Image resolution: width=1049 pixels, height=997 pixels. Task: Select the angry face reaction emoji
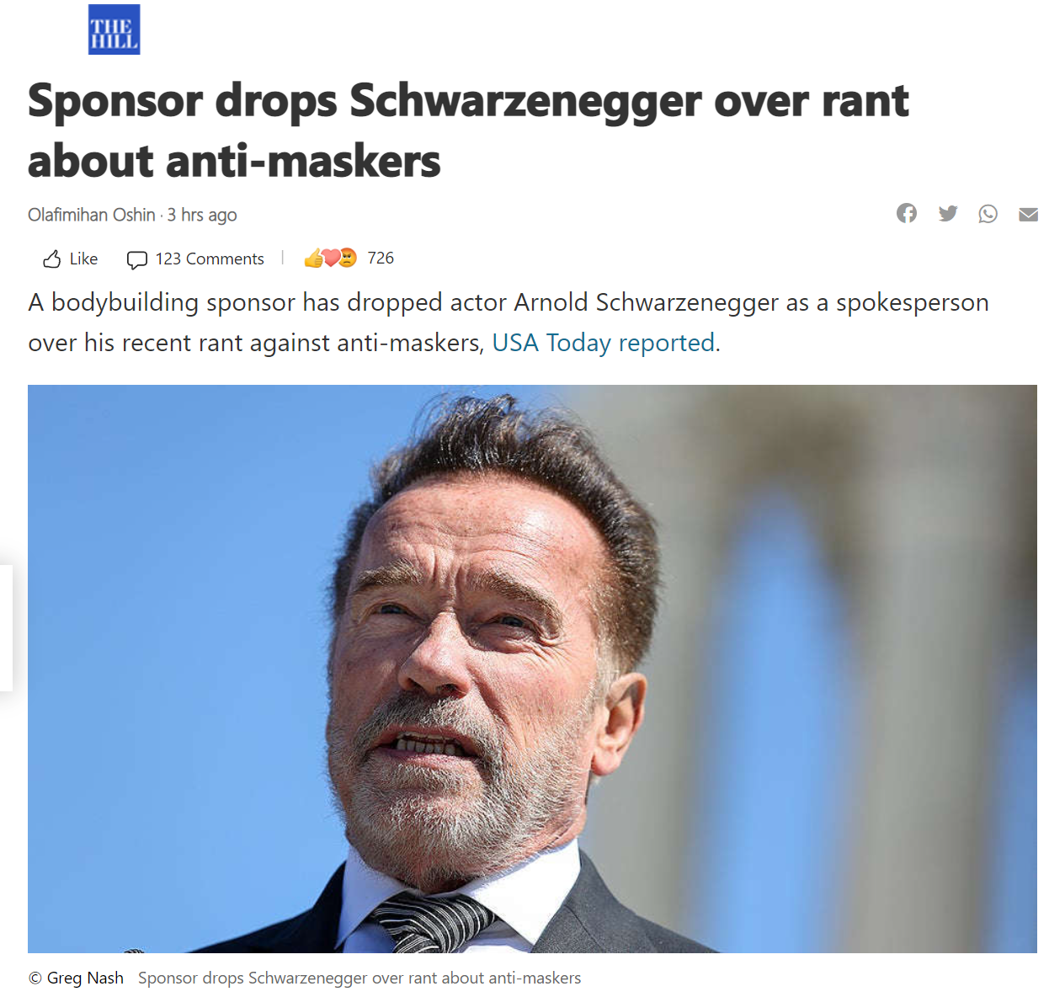348,258
